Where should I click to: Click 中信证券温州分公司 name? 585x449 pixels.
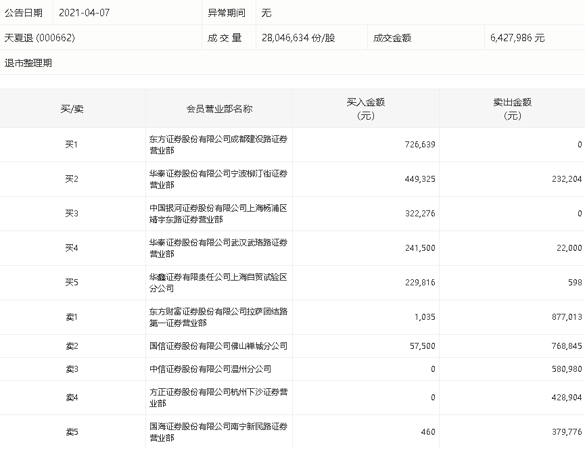pos(210,369)
